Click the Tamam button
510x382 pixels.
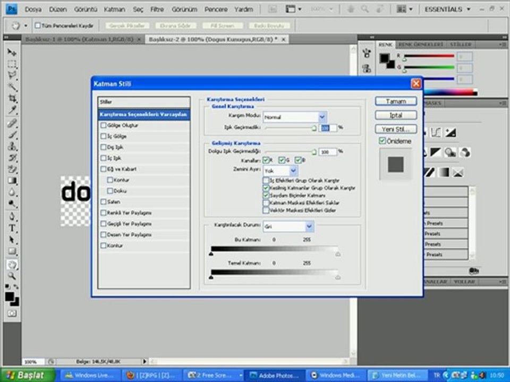396,101
